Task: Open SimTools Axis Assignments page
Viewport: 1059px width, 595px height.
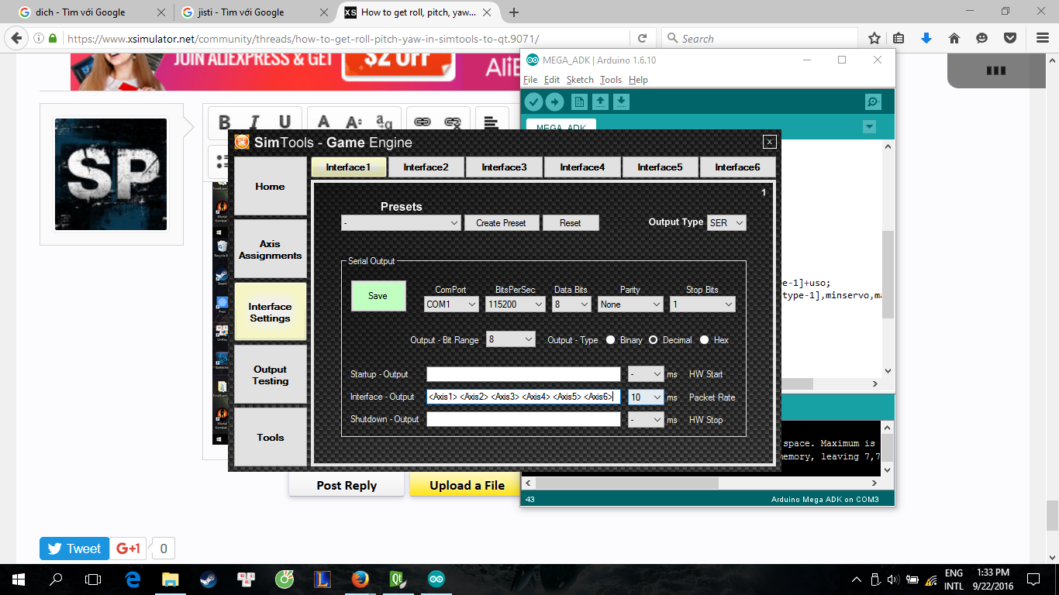Action: [x=270, y=249]
